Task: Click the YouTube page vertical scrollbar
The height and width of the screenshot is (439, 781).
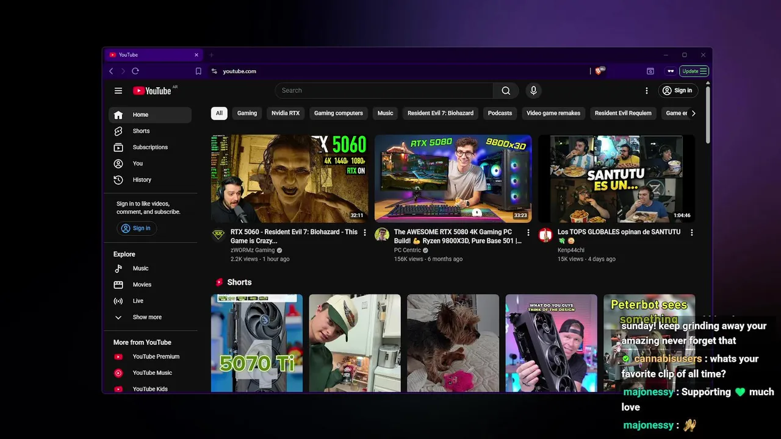Action: [708, 115]
